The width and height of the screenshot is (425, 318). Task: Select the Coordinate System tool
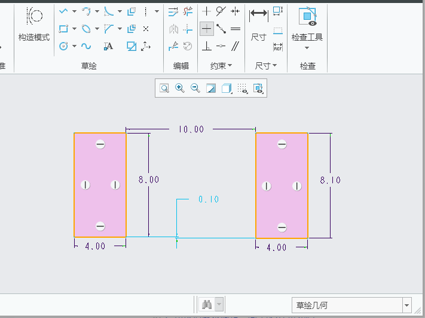[146, 46]
